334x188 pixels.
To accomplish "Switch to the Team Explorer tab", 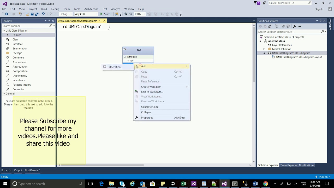I will pos(289,165).
